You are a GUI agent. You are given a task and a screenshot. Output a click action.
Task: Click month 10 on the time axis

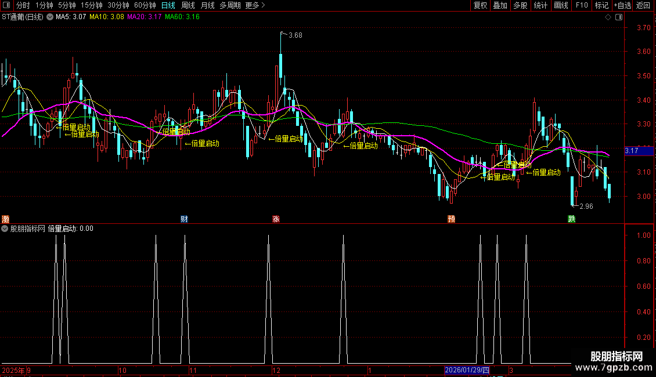coord(122,370)
